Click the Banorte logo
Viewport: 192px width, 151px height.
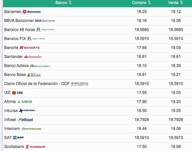pyautogui.click(x=29, y=47)
